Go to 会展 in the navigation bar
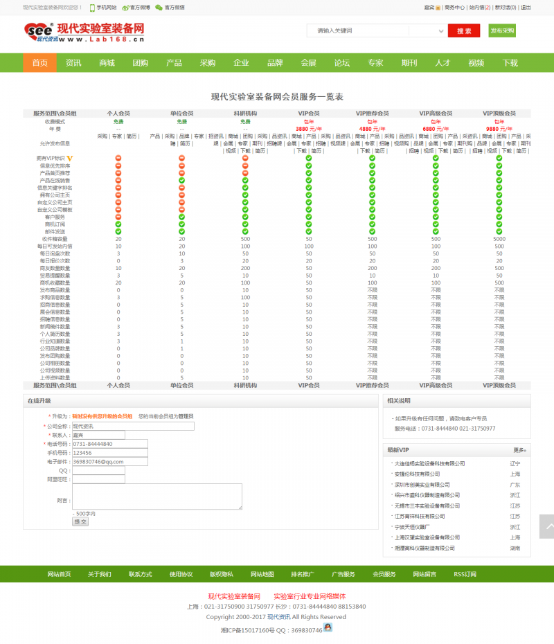Viewport: 554px width, 644px height. click(x=308, y=63)
